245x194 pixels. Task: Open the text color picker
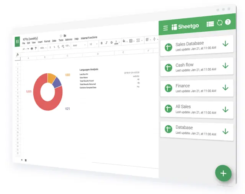[116, 42]
